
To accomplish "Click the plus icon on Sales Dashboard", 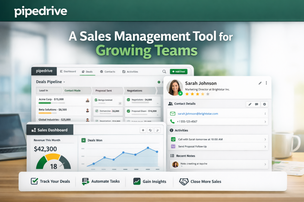I will tap(143, 130).
